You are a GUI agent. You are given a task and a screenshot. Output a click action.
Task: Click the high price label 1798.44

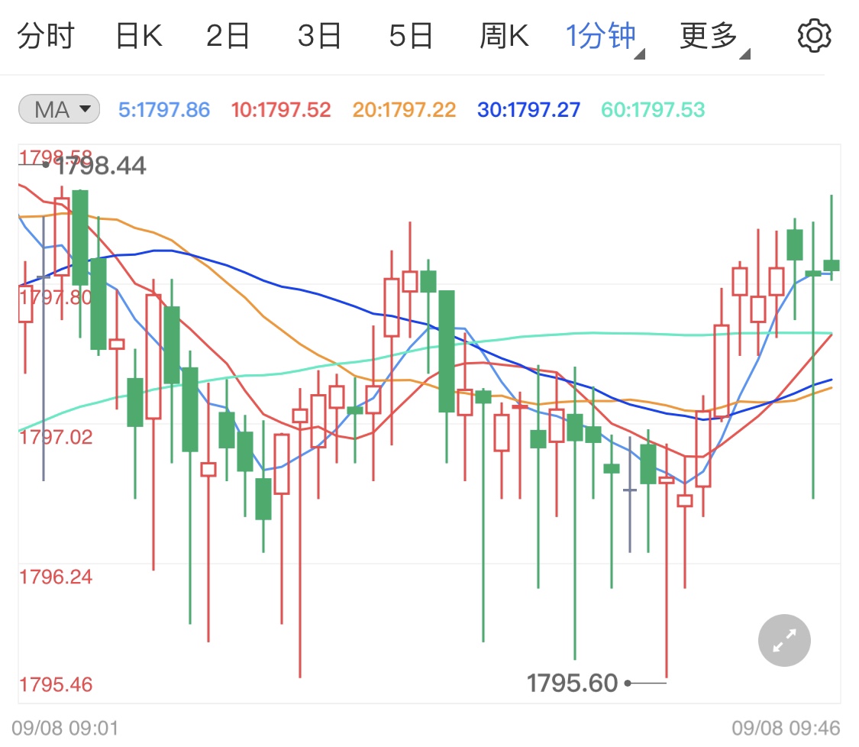[101, 166]
